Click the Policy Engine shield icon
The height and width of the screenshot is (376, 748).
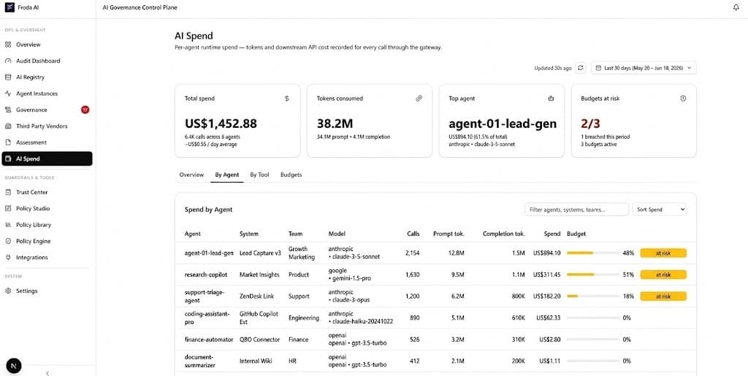pyautogui.click(x=7, y=241)
